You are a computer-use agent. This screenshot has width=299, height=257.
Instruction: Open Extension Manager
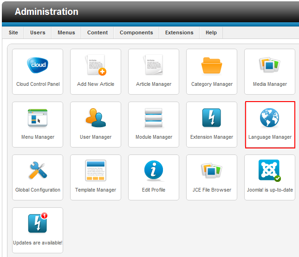(x=212, y=118)
